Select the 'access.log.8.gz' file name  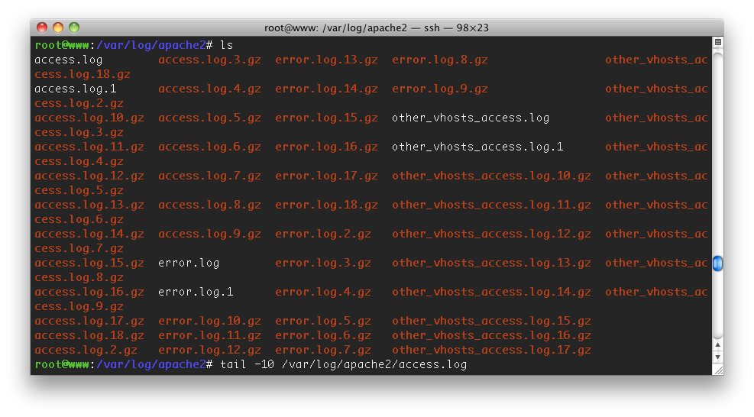point(209,205)
